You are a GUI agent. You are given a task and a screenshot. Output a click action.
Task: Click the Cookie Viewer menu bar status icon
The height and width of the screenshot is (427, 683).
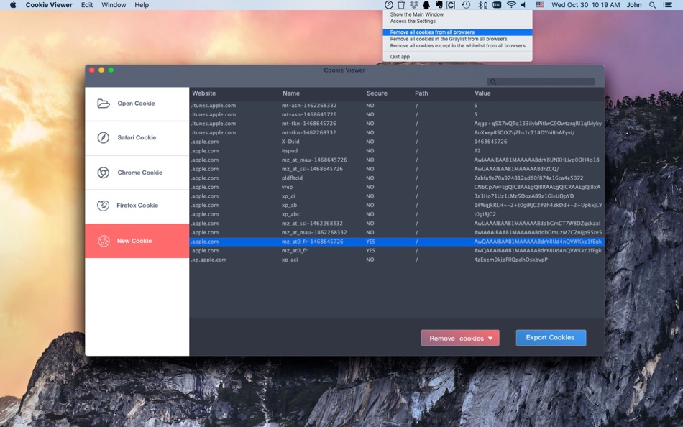click(x=388, y=5)
